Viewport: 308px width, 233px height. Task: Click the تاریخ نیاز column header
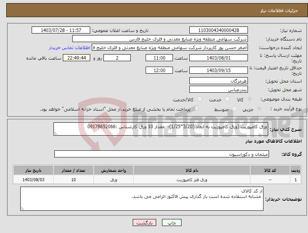point(33,170)
